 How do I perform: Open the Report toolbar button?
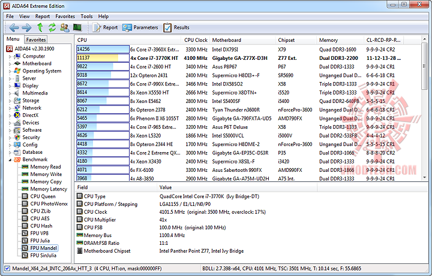coord(105,28)
